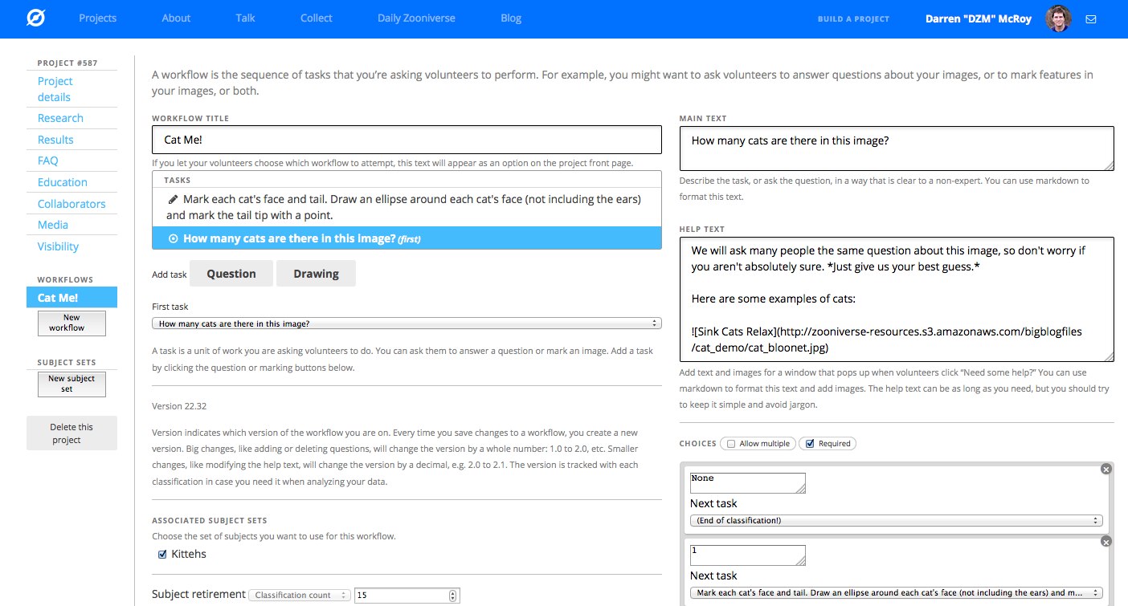1128x606 pixels.
Task: Uncheck the Required checkbox
Action: [810, 443]
